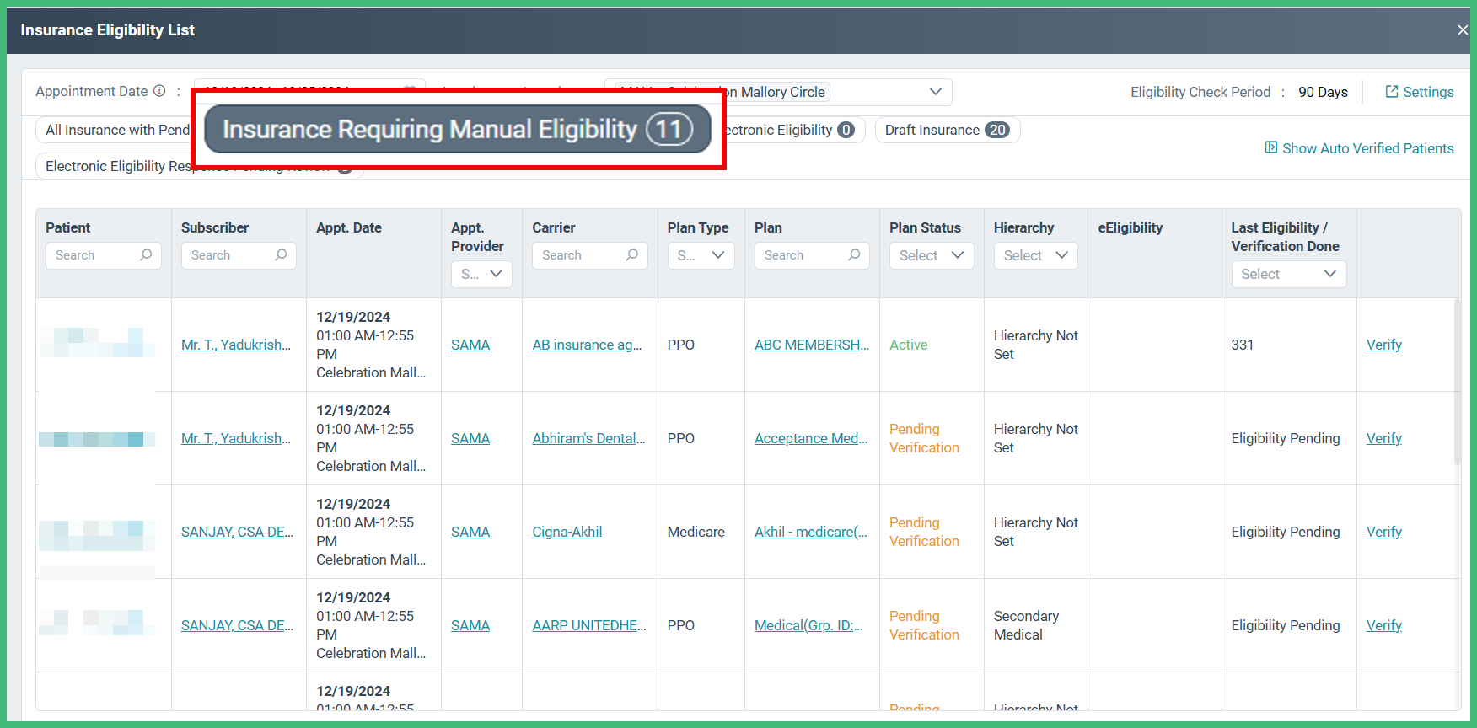
Task: Switch to the Draft Insurance tab
Action: coord(948,130)
